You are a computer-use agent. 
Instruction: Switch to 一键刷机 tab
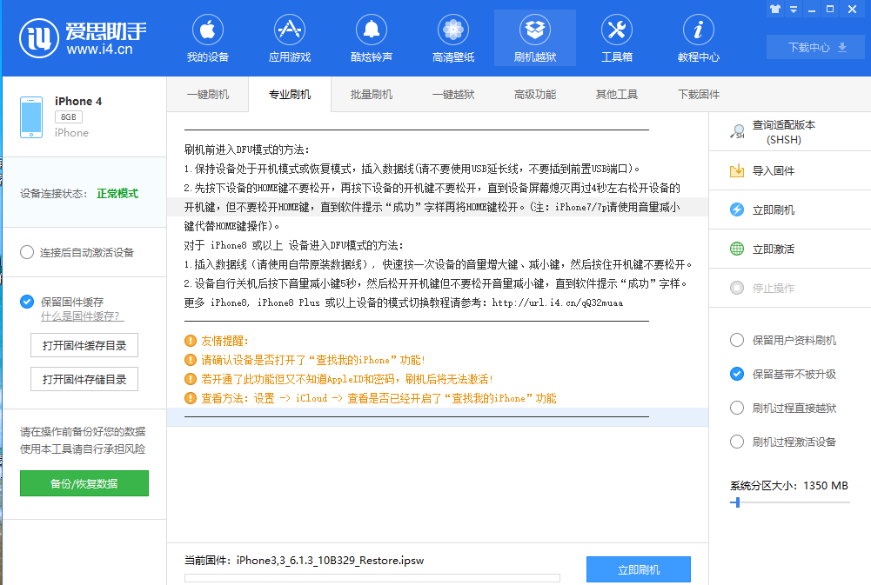[x=208, y=95]
